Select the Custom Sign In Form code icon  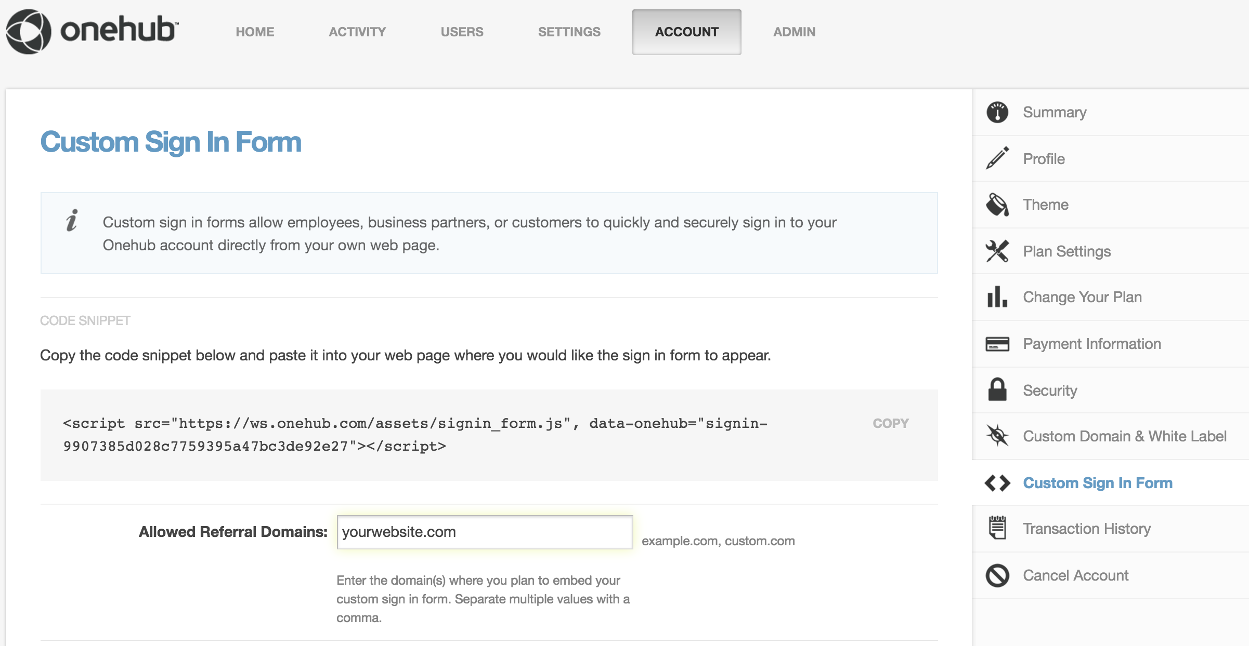pyautogui.click(x=997, y=482)
